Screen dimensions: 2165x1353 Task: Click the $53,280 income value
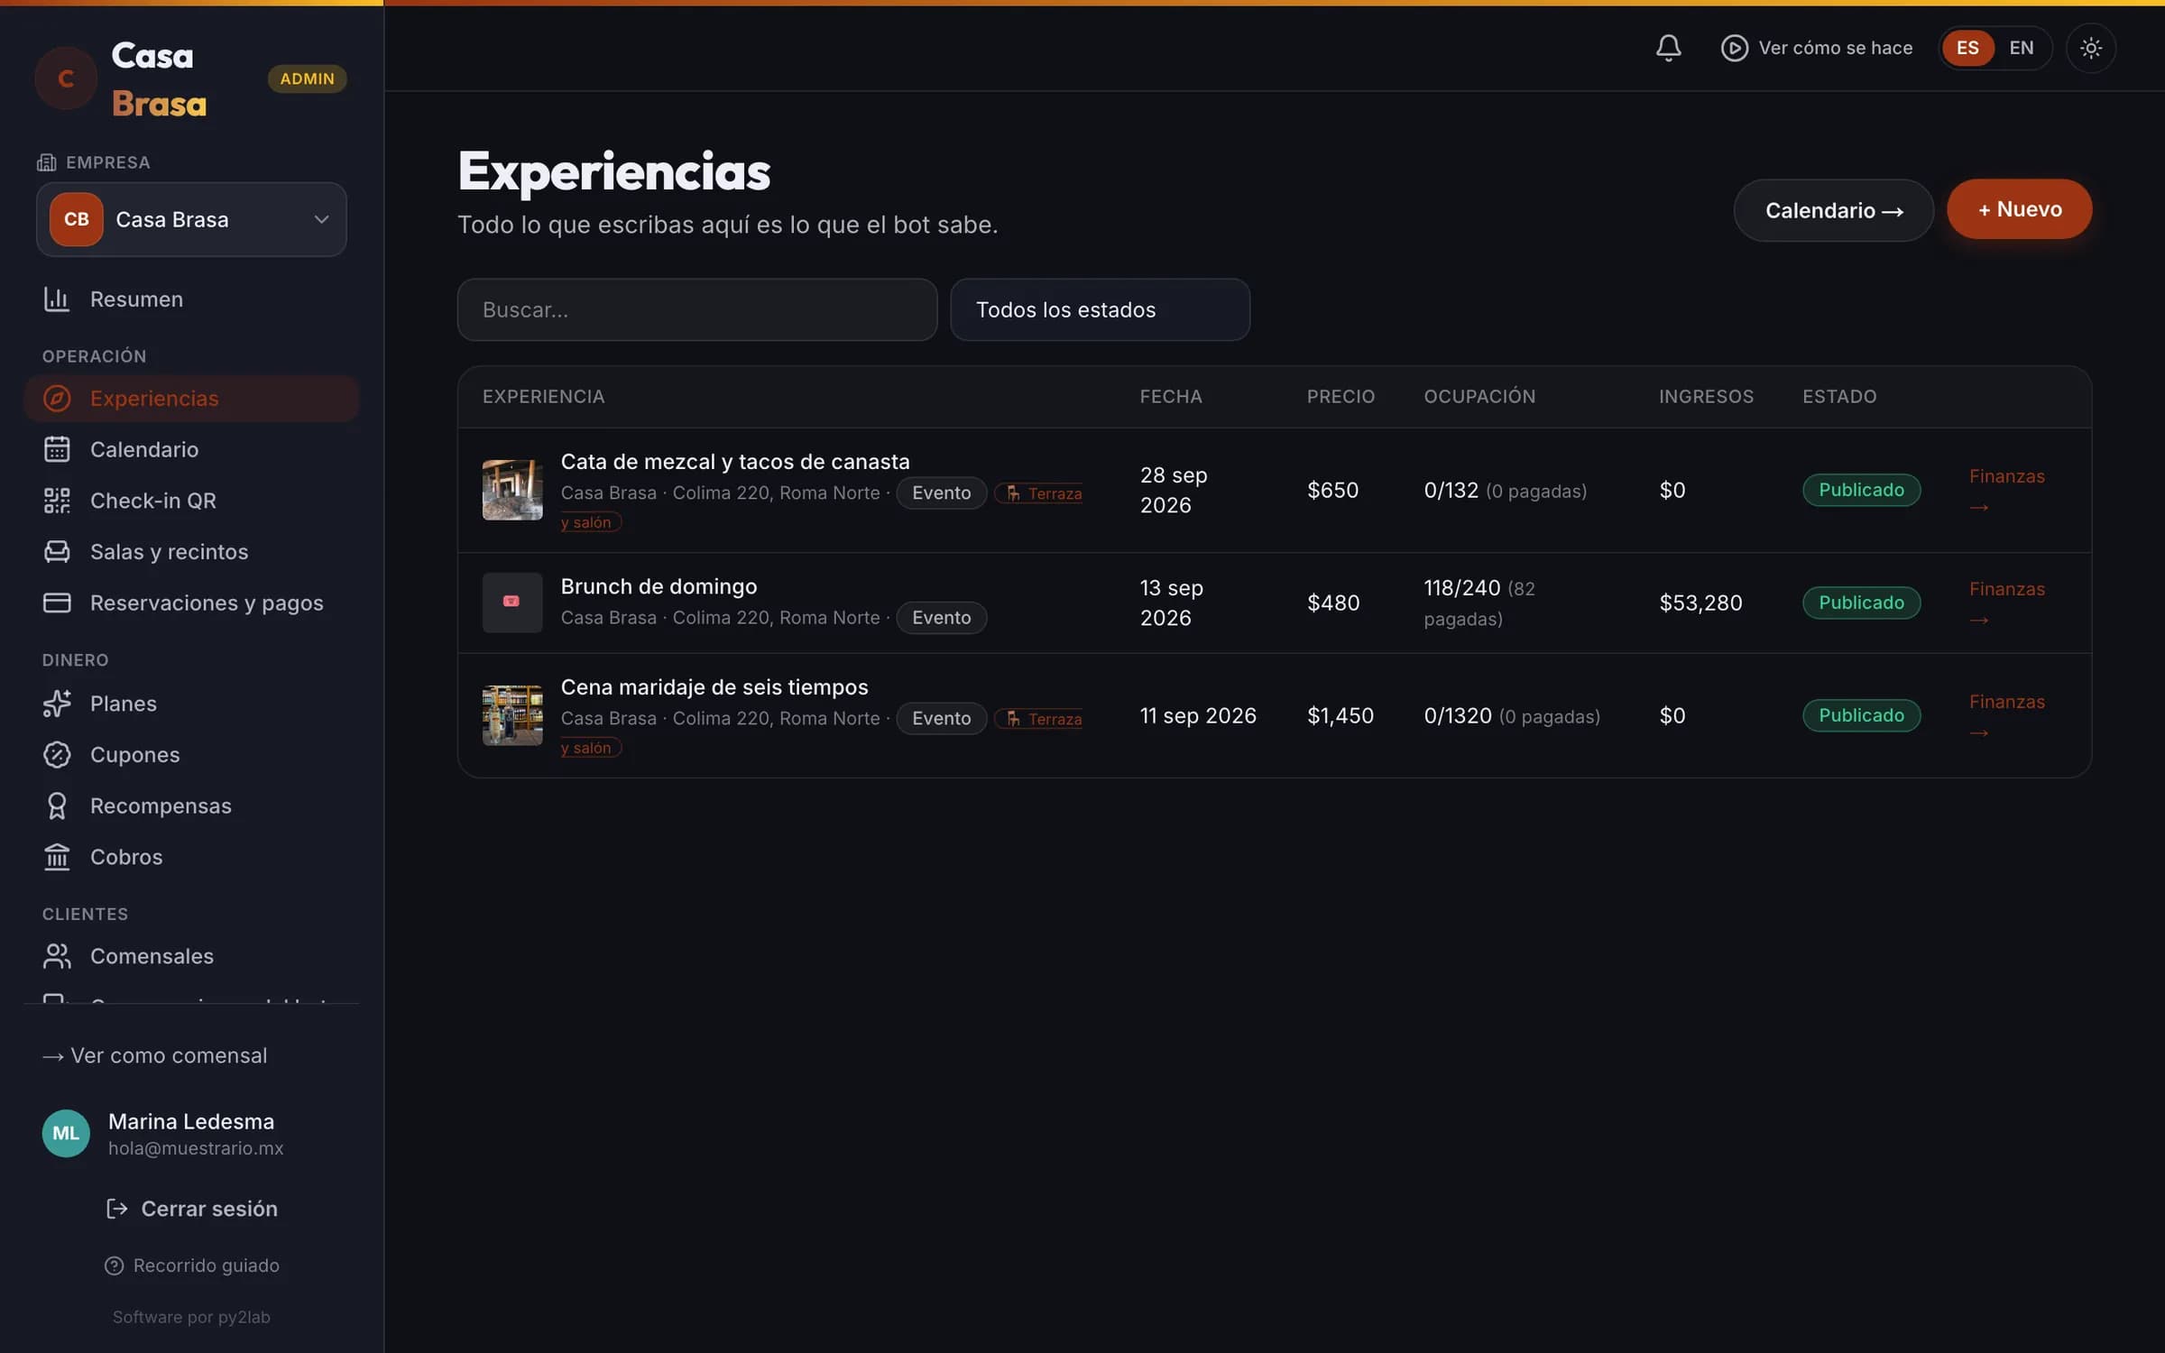1700,603
